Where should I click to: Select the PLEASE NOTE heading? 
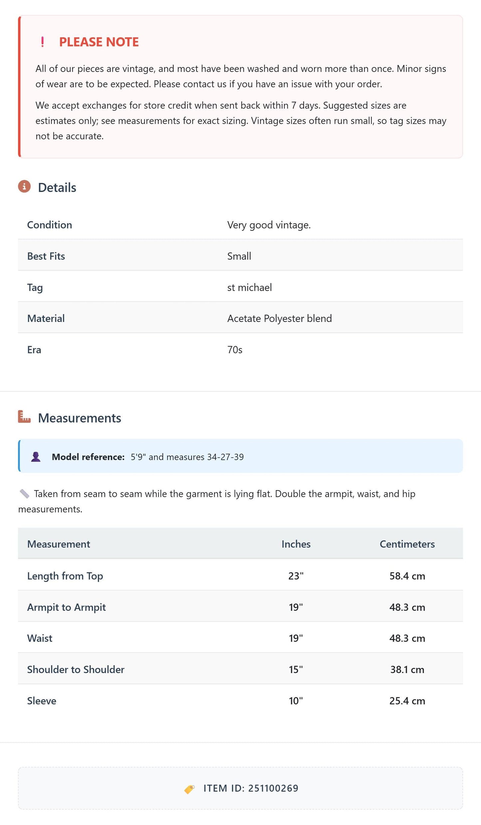[99, 42]
